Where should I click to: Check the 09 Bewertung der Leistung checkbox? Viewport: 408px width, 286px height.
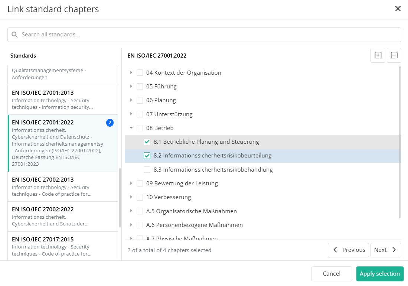(140, 183)
